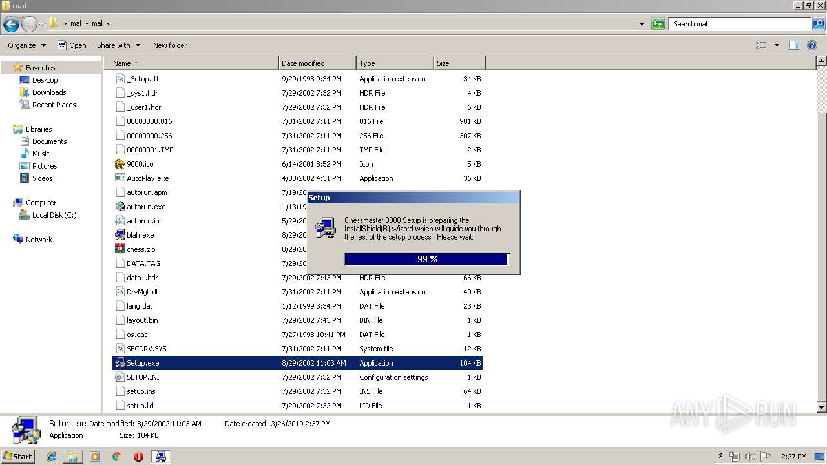Select Favorites in navigation pane
This screenshot has width=827, height=465.
[x=40, y=68]
